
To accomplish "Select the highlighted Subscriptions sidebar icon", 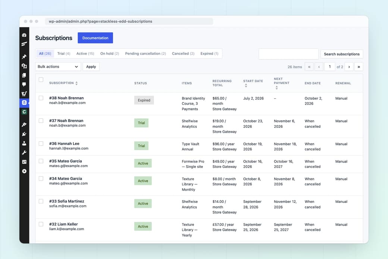I will [24, 103].
